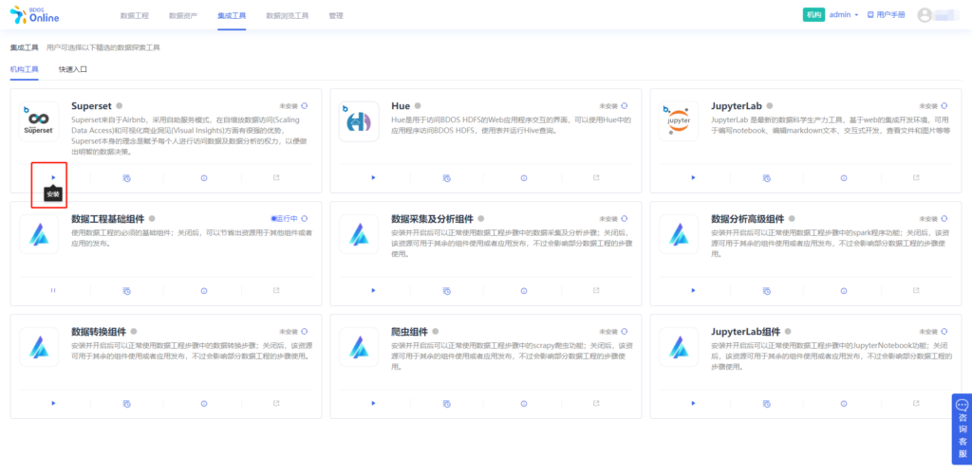The height and width of the screenshot is (474, 972).
Task: Click the Hue logo thumbnail
Action: coord(359,121)
